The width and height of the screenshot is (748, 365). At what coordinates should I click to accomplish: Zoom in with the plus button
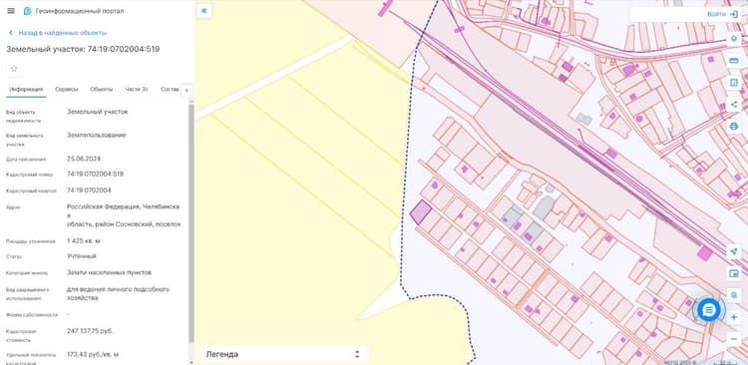(734, 317)
